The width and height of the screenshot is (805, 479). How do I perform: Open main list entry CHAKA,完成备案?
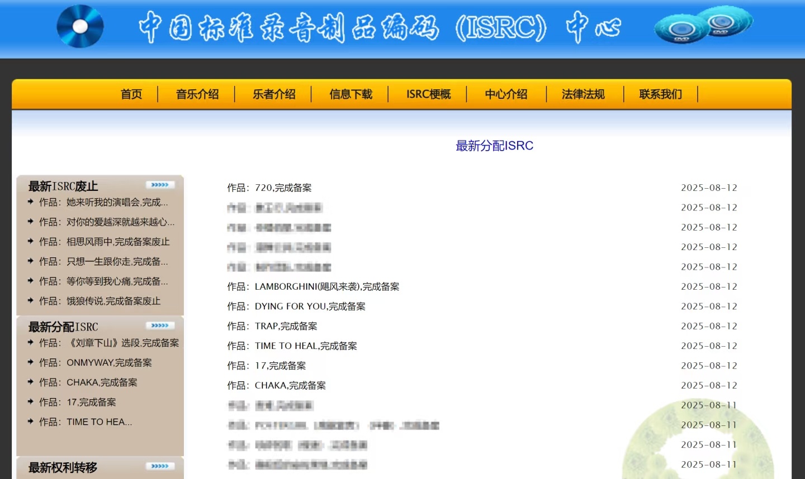[276, 386]
